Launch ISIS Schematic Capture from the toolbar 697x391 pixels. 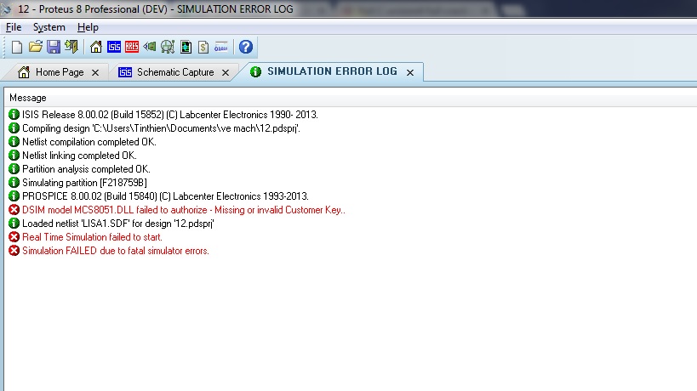[114, 47]
